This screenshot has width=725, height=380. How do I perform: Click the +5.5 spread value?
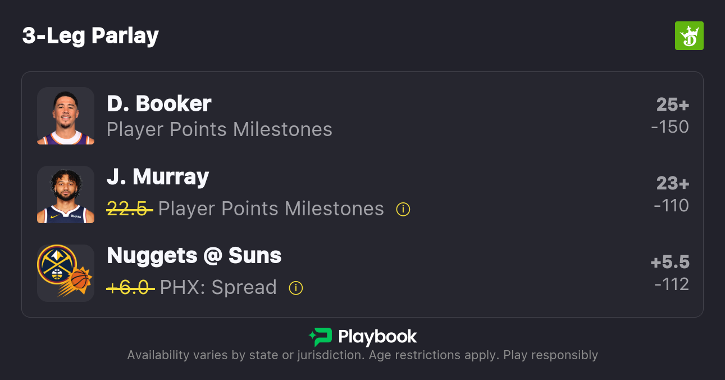coord(669,263)
